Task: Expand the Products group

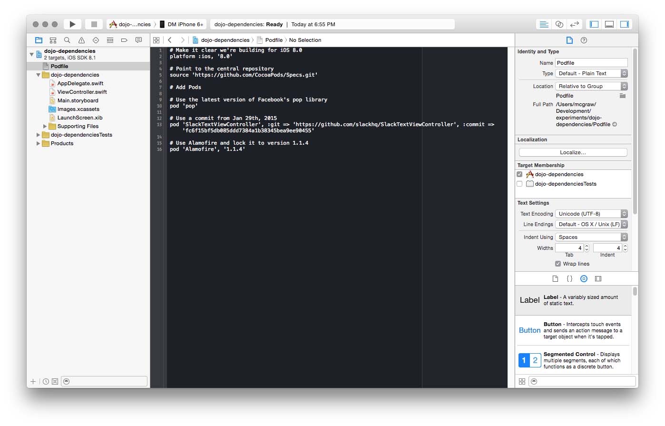Action: [x=39, y=143]
